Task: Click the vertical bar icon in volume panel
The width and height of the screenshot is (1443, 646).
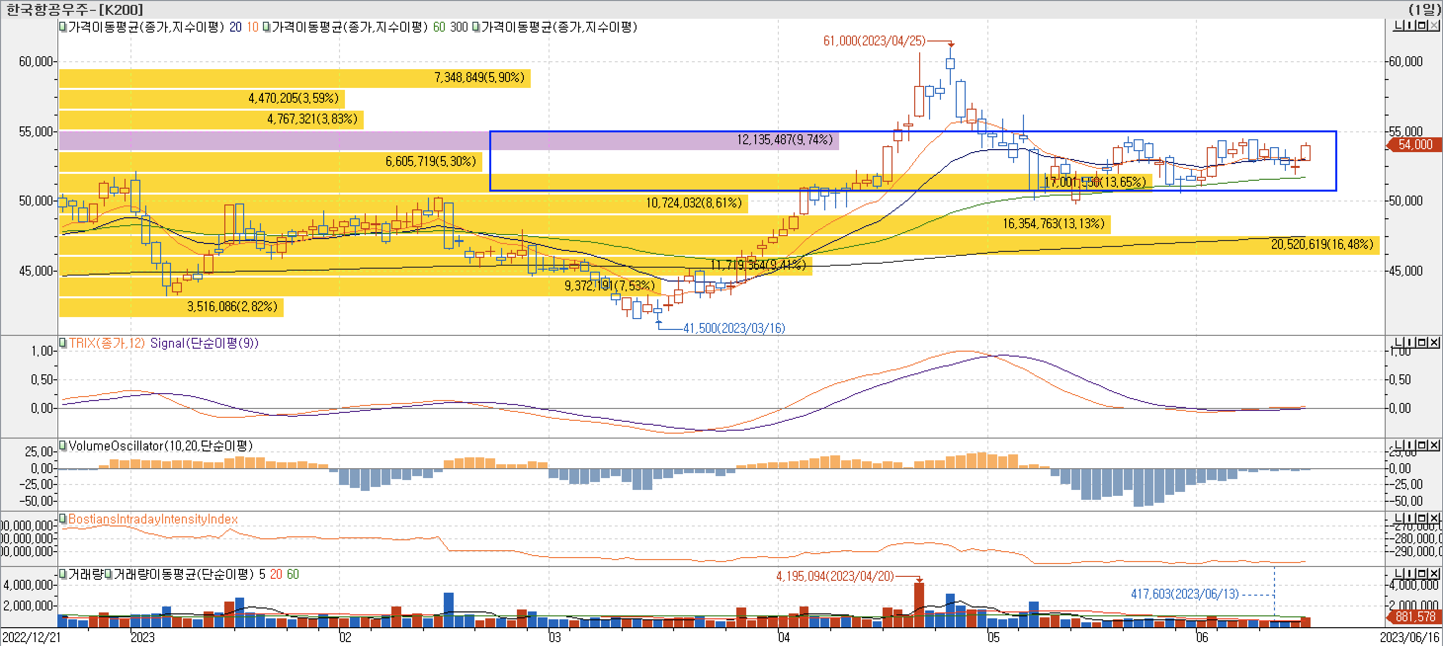Action: (x=1411, y=573)
